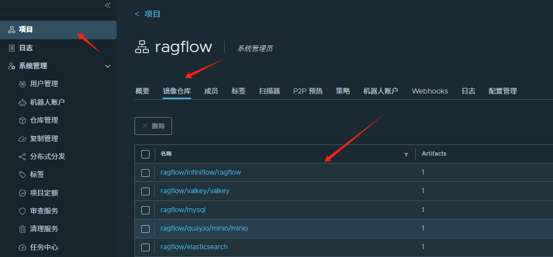
Task: Toggle the select-all header checkbox
Action: pyautogui.click(x=145, y=154)
